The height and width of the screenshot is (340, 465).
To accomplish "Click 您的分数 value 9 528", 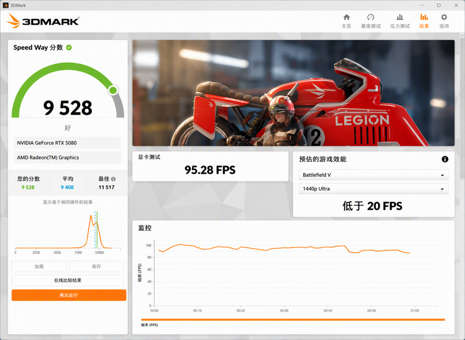I will click(28, 187).
